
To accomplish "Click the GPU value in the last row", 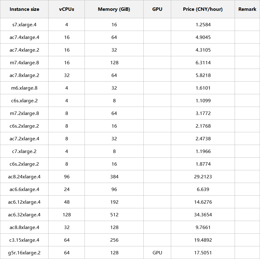I will pyautogui.click(x=157, y=253).
